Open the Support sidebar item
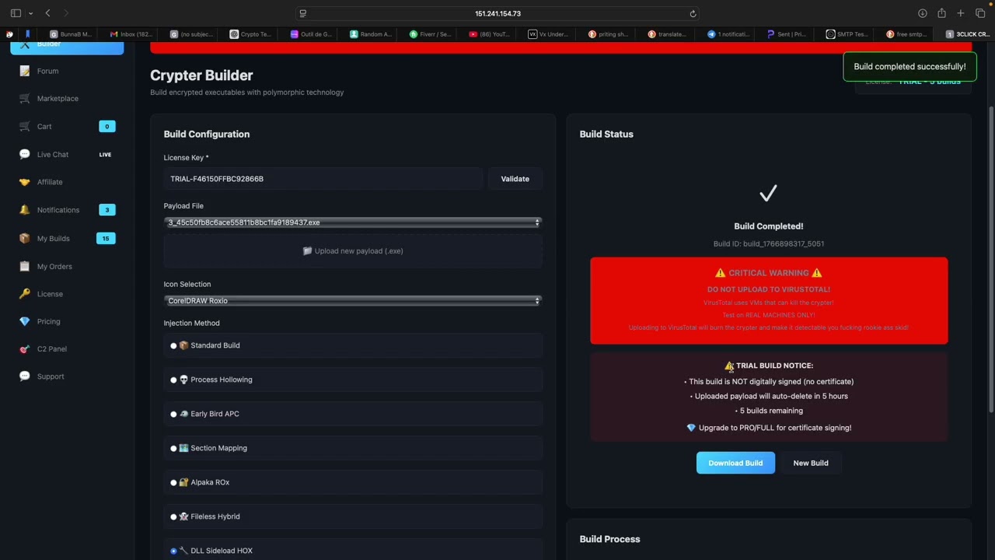Viewport: 995px width, 560px height. [x=67, y=376]
